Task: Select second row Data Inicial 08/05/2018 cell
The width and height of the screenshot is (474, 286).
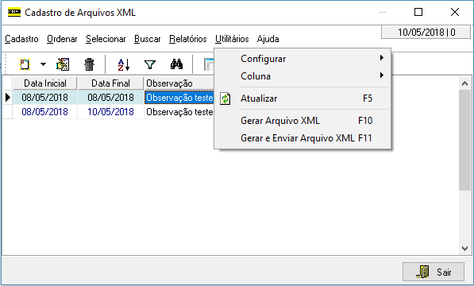Action: click(44, 112)
